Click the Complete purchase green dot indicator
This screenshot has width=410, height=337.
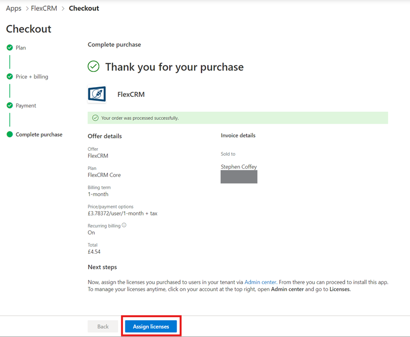(9, 134)
